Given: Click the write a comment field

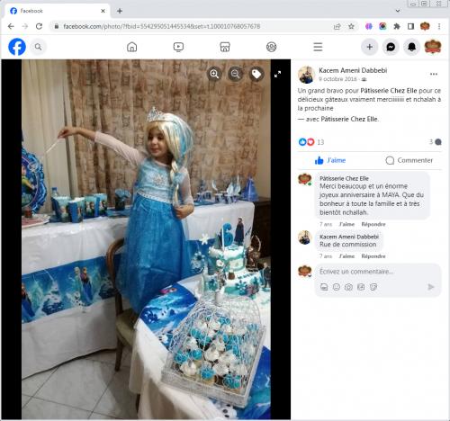Looking at the screenshot, I should click(378, 272).
